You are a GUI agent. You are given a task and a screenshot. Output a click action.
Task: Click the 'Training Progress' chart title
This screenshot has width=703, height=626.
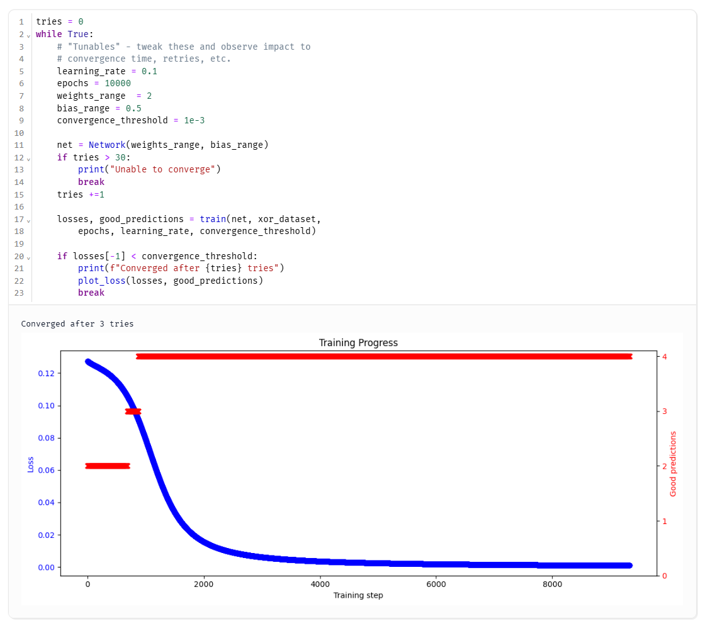tap(358, 343)
